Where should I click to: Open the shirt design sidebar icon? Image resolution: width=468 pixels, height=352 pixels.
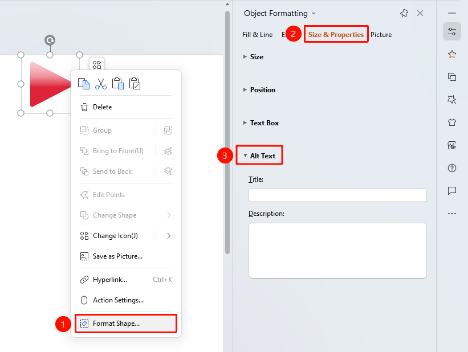click(x=452, y=122)
